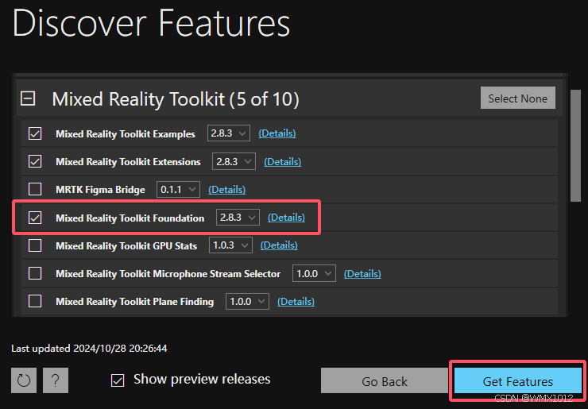Viewport: 588px width, 409px height.
Task: Select the Plane Finding checkbox
Action: (x=35, y=301)
